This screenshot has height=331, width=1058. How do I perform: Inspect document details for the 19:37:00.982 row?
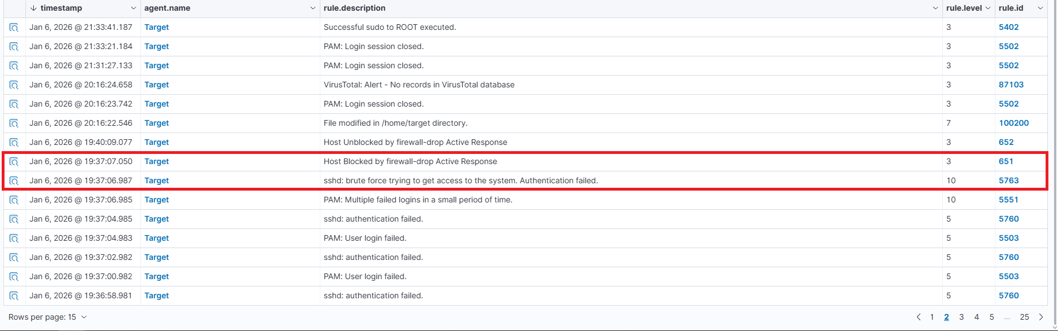pyautogui.click(x=14, y=276)
